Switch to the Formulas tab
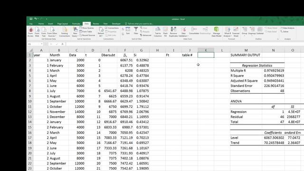 (x=76, y=24)
